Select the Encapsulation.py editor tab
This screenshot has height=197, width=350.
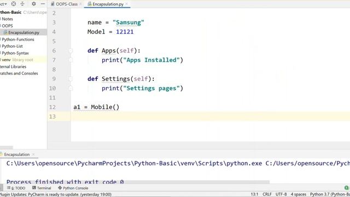(x=108, y=4)
